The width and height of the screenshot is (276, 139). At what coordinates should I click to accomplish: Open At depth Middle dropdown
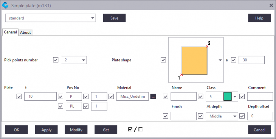point(222,116)
